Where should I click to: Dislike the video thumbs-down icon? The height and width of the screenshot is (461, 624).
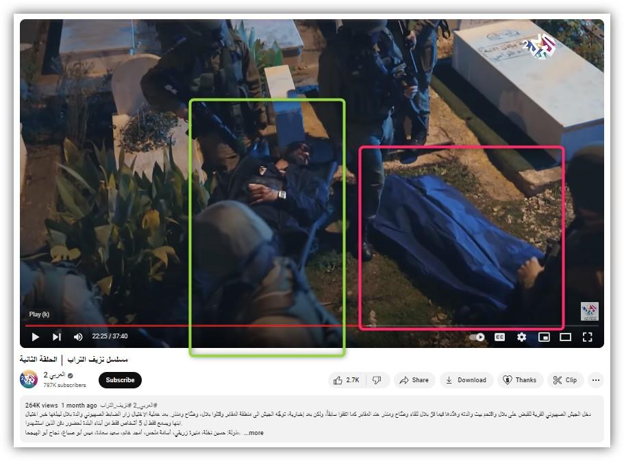(377, 380)
